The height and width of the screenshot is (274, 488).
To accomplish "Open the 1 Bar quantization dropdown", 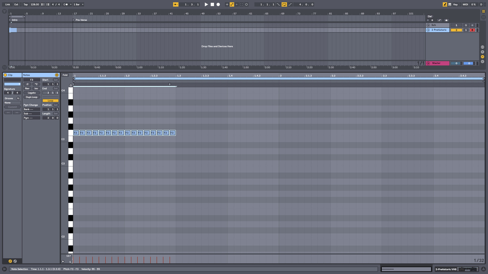I will coord(79,4).
